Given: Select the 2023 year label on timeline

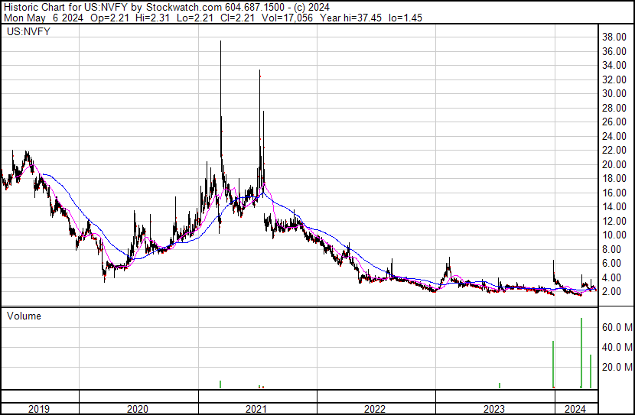Looking at the screenshot, I should (494, 409).
